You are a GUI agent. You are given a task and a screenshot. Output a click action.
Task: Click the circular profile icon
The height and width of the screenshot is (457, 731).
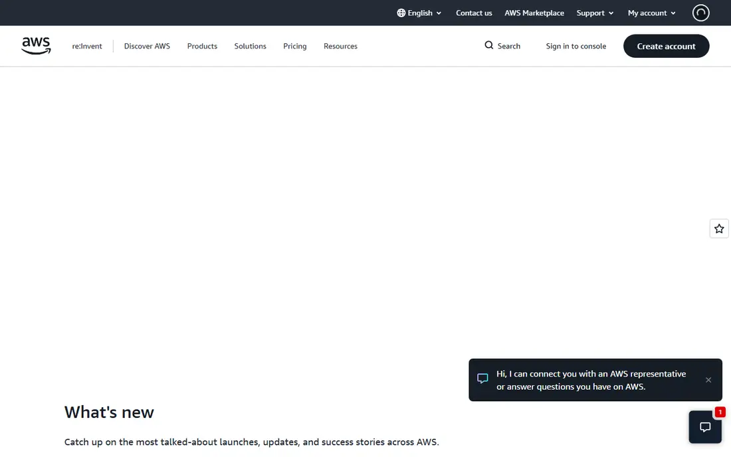pos(700,13)
